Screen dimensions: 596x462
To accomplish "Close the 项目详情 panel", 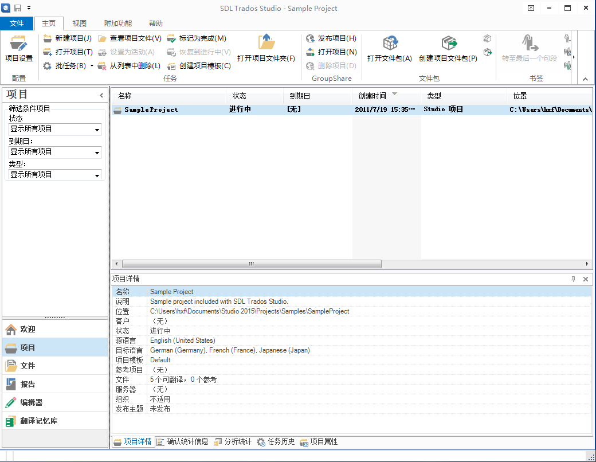I will (x=586, y=279).
